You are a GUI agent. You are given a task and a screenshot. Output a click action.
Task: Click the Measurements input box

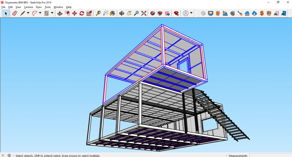coord(270,155)
